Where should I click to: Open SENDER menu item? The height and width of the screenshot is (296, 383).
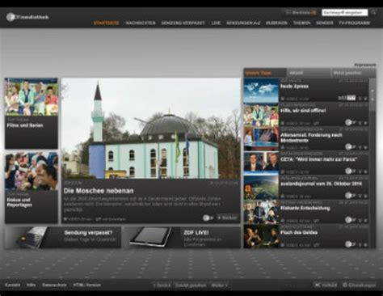(325, 23)
